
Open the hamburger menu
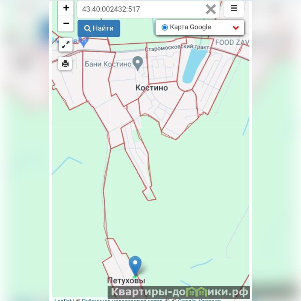[234, 8]
